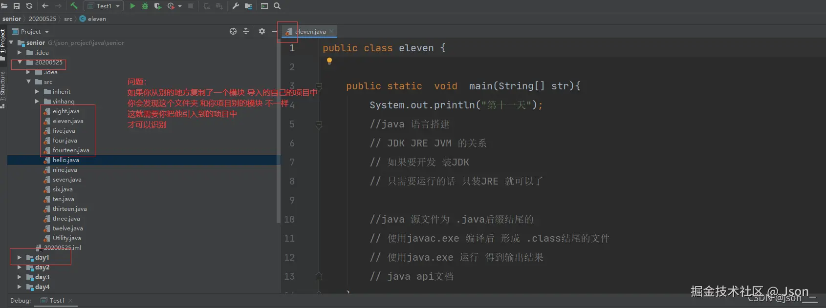Expand the day3 module arrow
The height and width of the screenshot is (308, 826).
[20, 277]
